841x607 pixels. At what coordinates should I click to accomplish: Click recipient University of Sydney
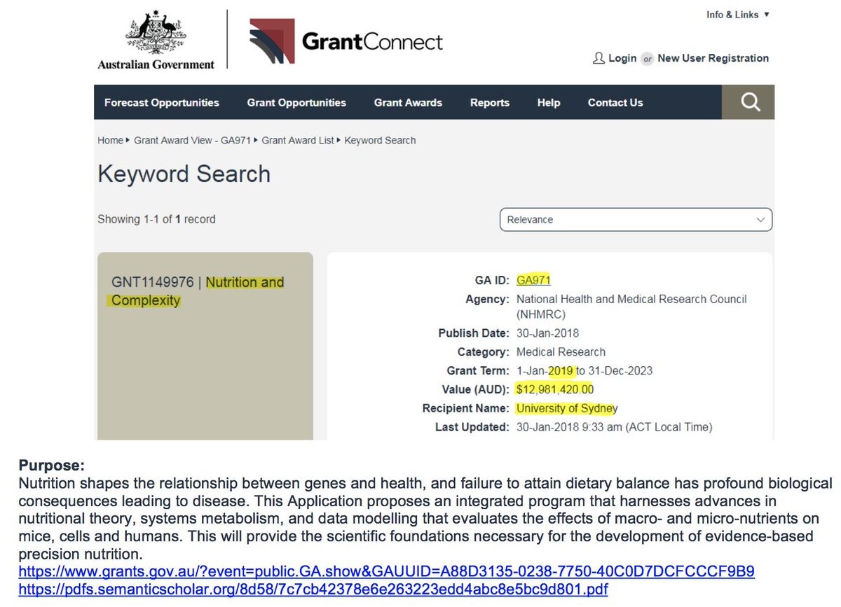[x=567, y=408]
